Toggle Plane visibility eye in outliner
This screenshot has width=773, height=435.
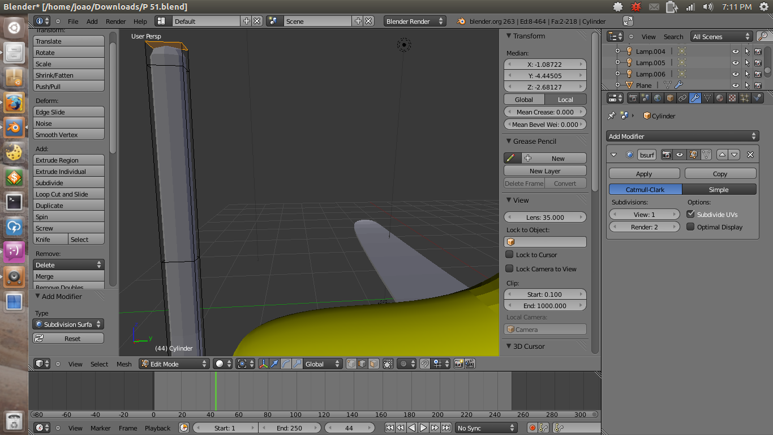pyautogui.click(x=736, y=85)
